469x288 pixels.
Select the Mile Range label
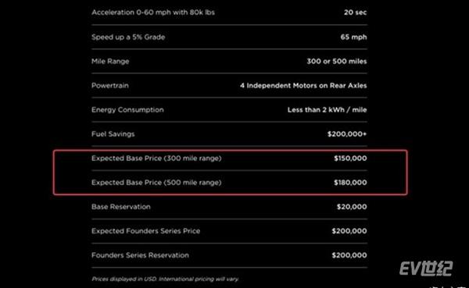coord(110,61)
